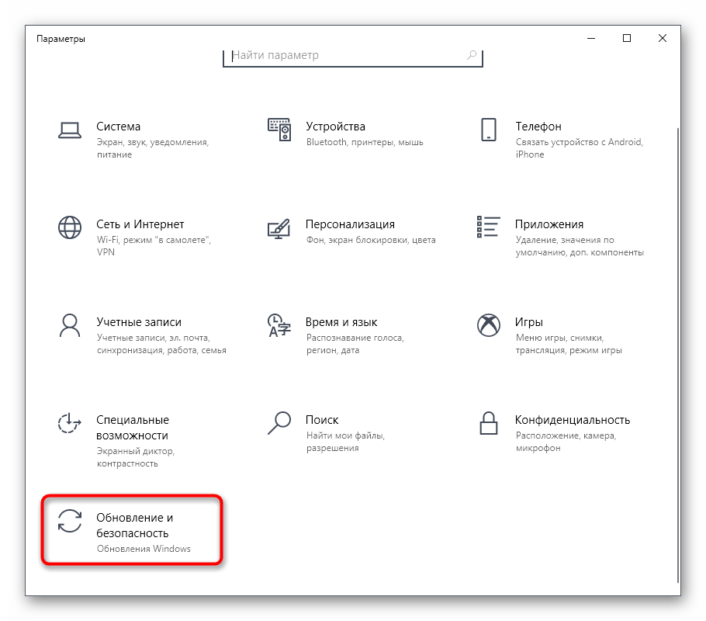Click the Игры Xbox icon

click(x=488, y=325)
